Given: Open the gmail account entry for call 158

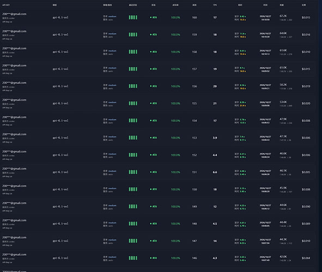Looking at the screenshot, I should pos(14,48).
